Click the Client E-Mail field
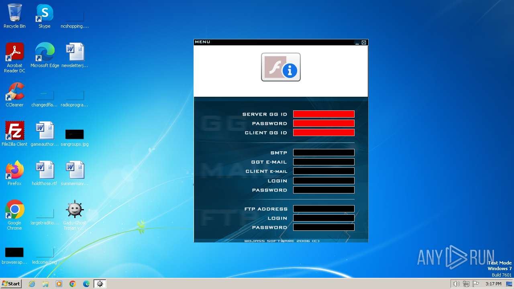This screenshot has width=514, height=289. [x=324, y=171]
